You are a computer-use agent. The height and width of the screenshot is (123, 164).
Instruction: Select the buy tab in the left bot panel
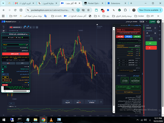[x=22, y=63]
